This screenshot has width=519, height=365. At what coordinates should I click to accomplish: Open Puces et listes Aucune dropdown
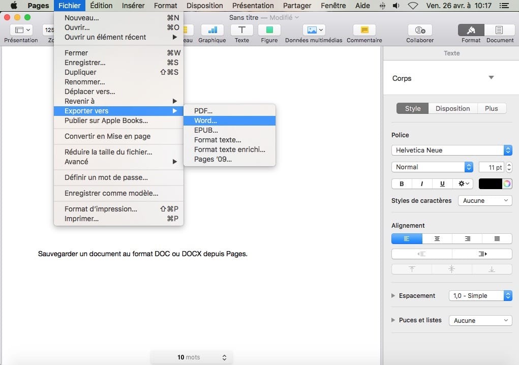tap(480, 320)
